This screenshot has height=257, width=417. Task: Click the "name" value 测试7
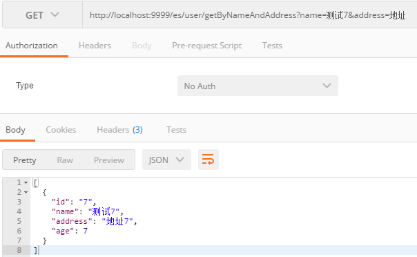click(x=104, y=211)
